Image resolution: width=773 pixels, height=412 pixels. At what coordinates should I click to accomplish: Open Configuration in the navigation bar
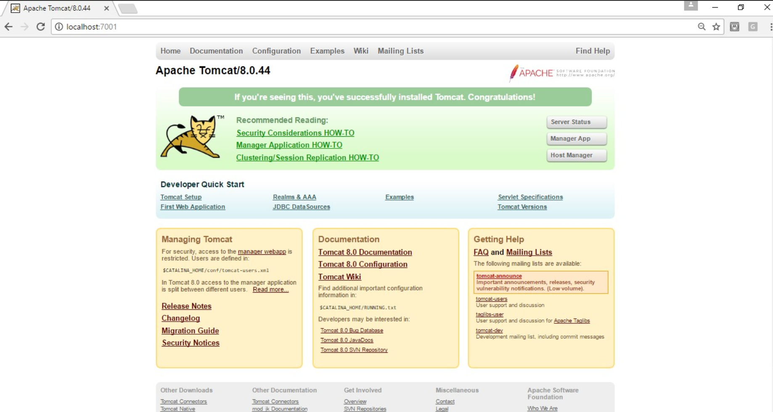coord(276,51)
